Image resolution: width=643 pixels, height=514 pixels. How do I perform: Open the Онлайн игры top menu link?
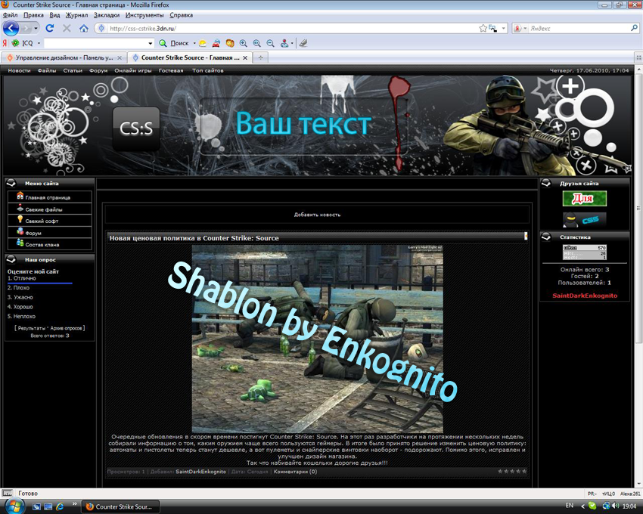pos(133,70)
